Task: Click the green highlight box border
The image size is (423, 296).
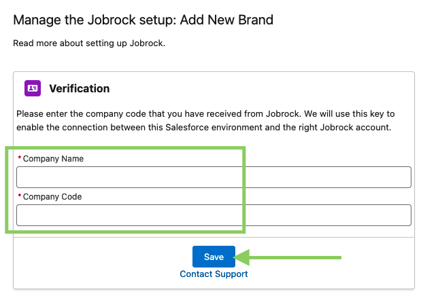Action: tap(7, 190)
